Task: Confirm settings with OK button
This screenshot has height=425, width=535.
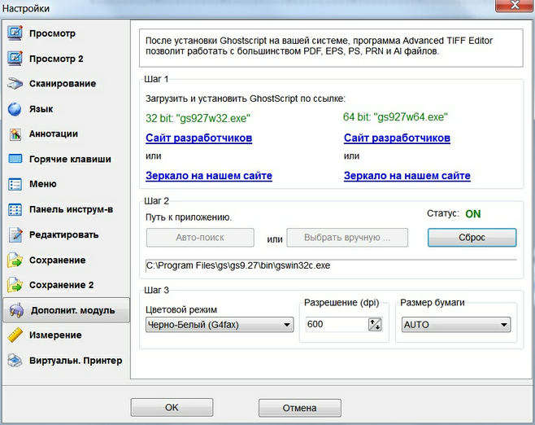Action: [172, 407]
